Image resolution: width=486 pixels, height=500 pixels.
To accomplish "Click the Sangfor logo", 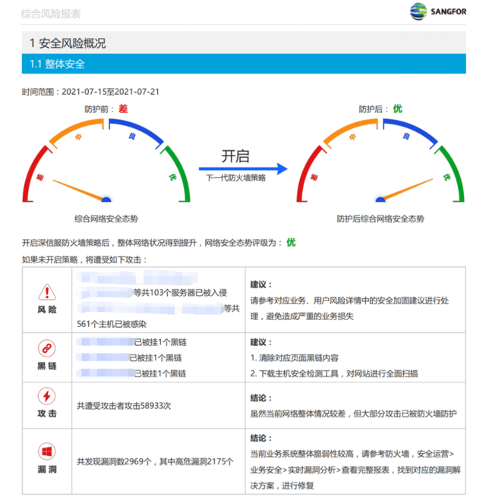I will pyautogui.click(x=438, y=11).
